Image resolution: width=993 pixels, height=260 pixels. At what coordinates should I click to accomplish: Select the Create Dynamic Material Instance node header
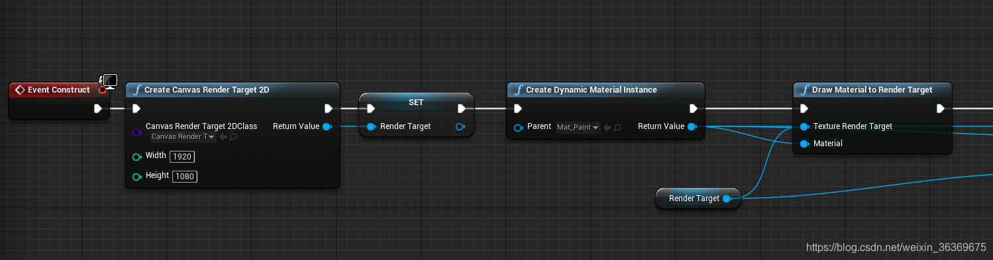[605, 90]
